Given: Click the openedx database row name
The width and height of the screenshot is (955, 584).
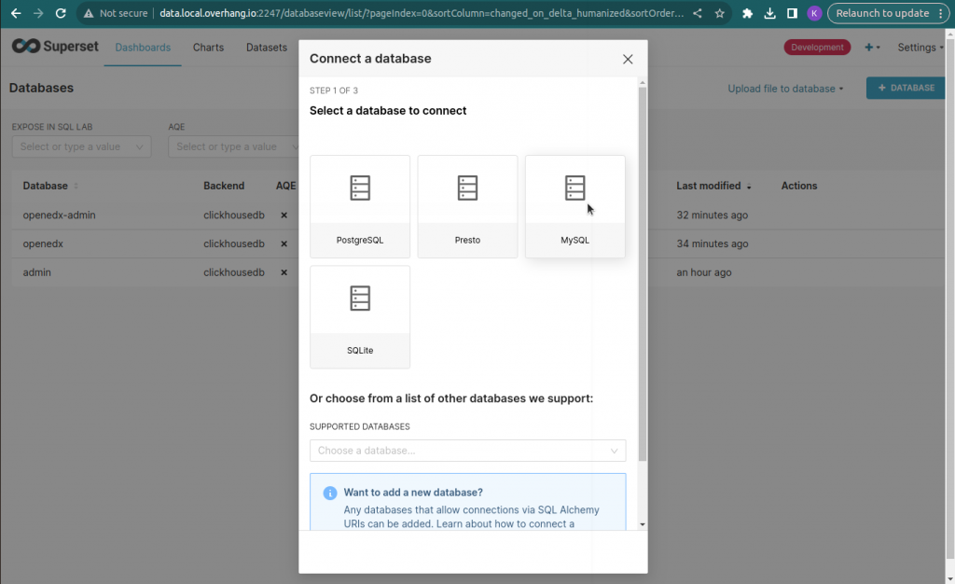Looking at the screenshot, I should tap(43, 243).
